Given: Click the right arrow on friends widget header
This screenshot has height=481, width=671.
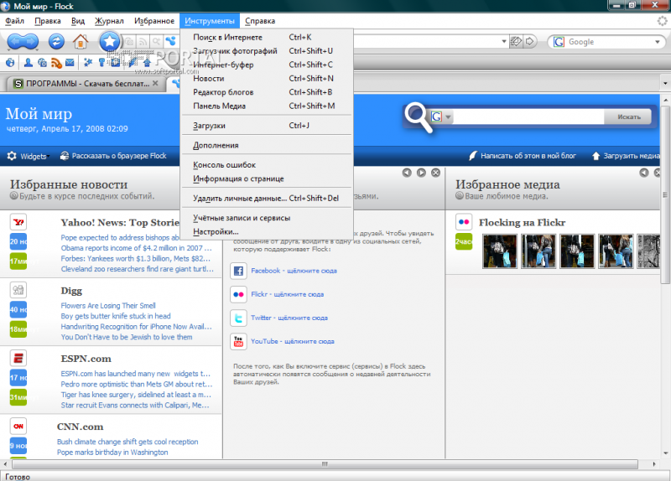Looking at the screenshot, I should (422, 173).
